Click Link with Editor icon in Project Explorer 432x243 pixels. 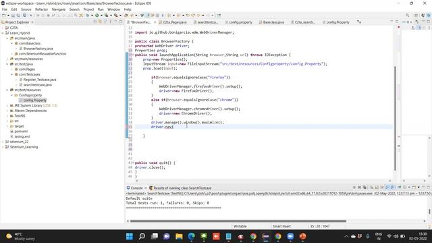coord(100,22)
